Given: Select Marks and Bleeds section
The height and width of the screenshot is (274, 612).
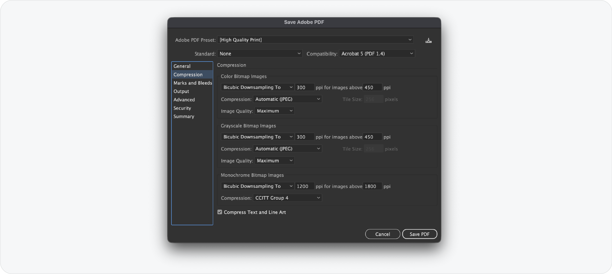Looking at the screenshot, I should [192, 83].
